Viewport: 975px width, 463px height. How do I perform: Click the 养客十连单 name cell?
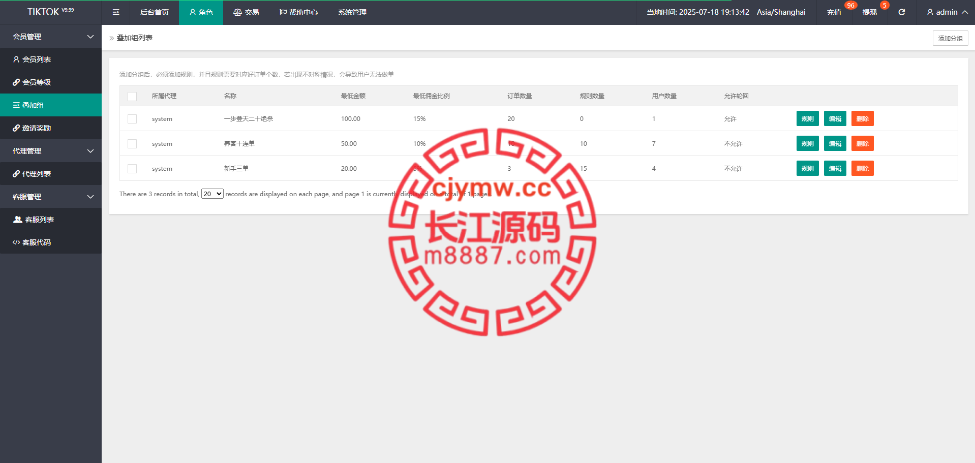click(239, 144)
